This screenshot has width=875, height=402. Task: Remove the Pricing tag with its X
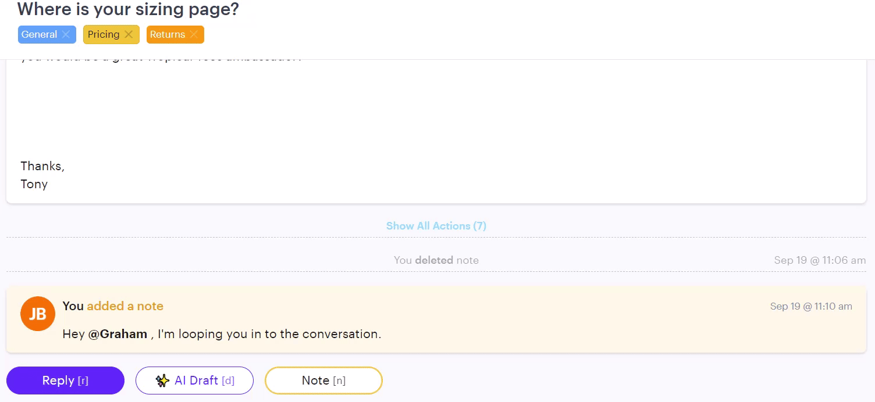pos(129,35)
